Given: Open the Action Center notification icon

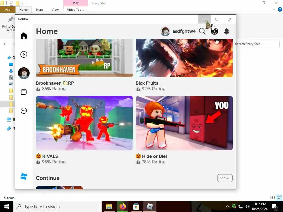Looking at the screenshot, I should pos(274,207).
